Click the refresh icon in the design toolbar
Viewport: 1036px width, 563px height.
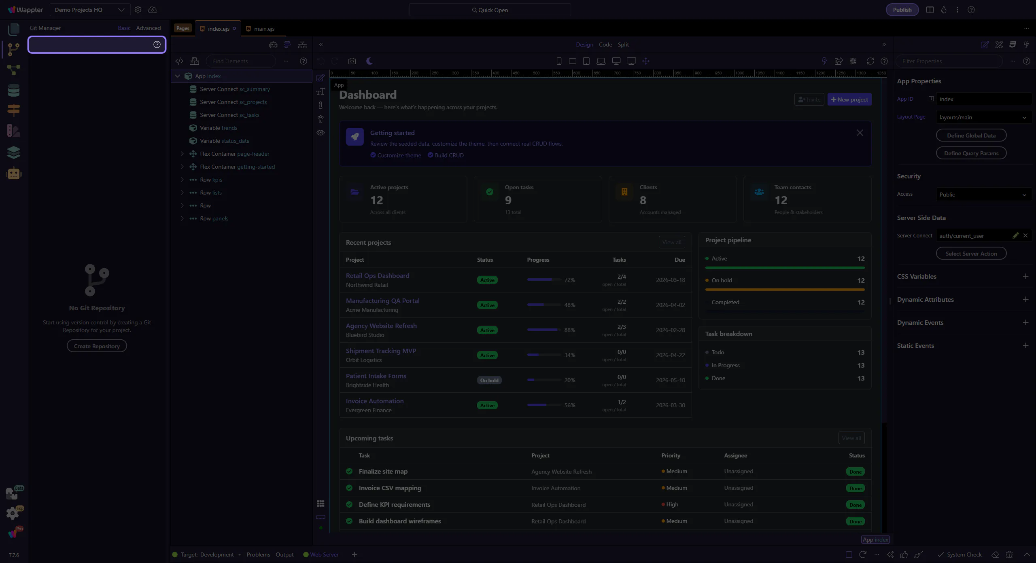[870, 61]
